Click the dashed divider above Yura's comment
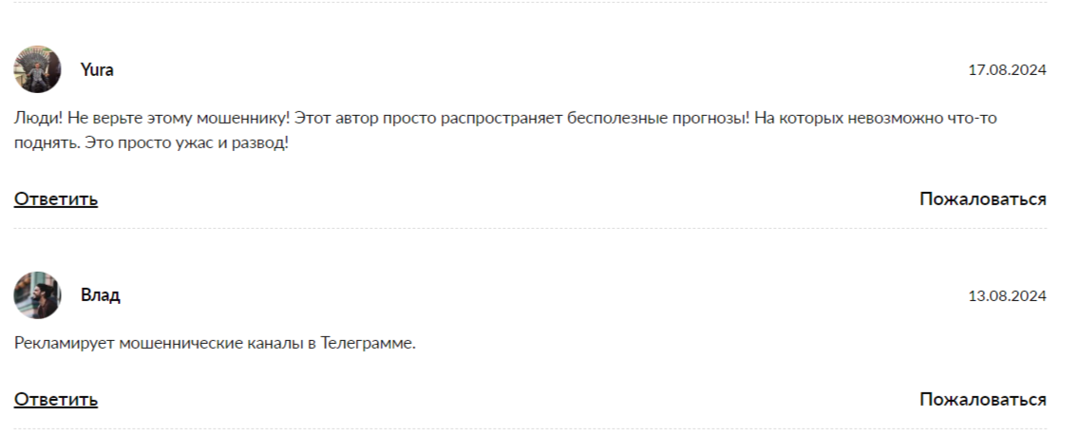The width and height of the screenshot is (1078, 436). pos(530,2)
